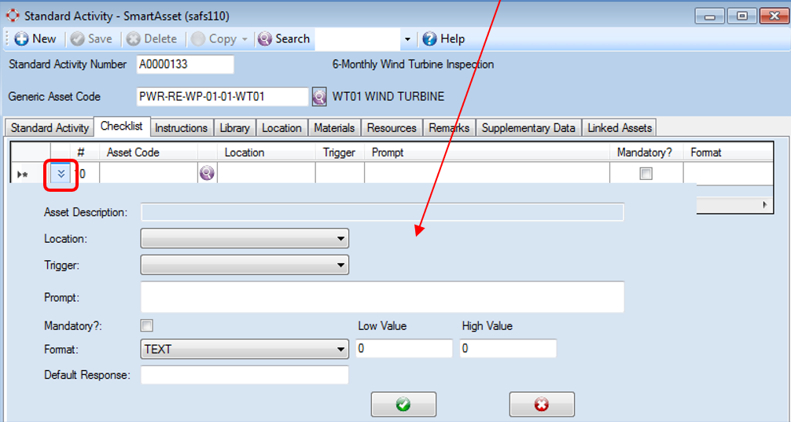Select the new row marker in grid
The image size is (791, 422).
click(x=23, y=174)
